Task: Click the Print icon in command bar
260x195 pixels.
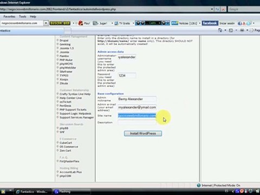Action: (x=242, y=30)
